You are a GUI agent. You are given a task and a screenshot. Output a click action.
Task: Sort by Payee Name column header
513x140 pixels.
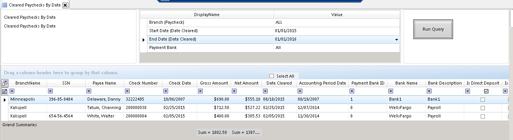(x=105, y=83)
